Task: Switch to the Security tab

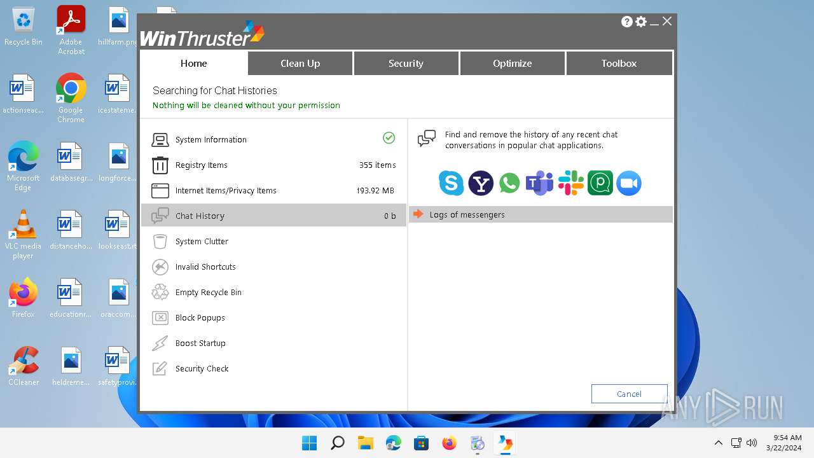Action: [406, 64]
